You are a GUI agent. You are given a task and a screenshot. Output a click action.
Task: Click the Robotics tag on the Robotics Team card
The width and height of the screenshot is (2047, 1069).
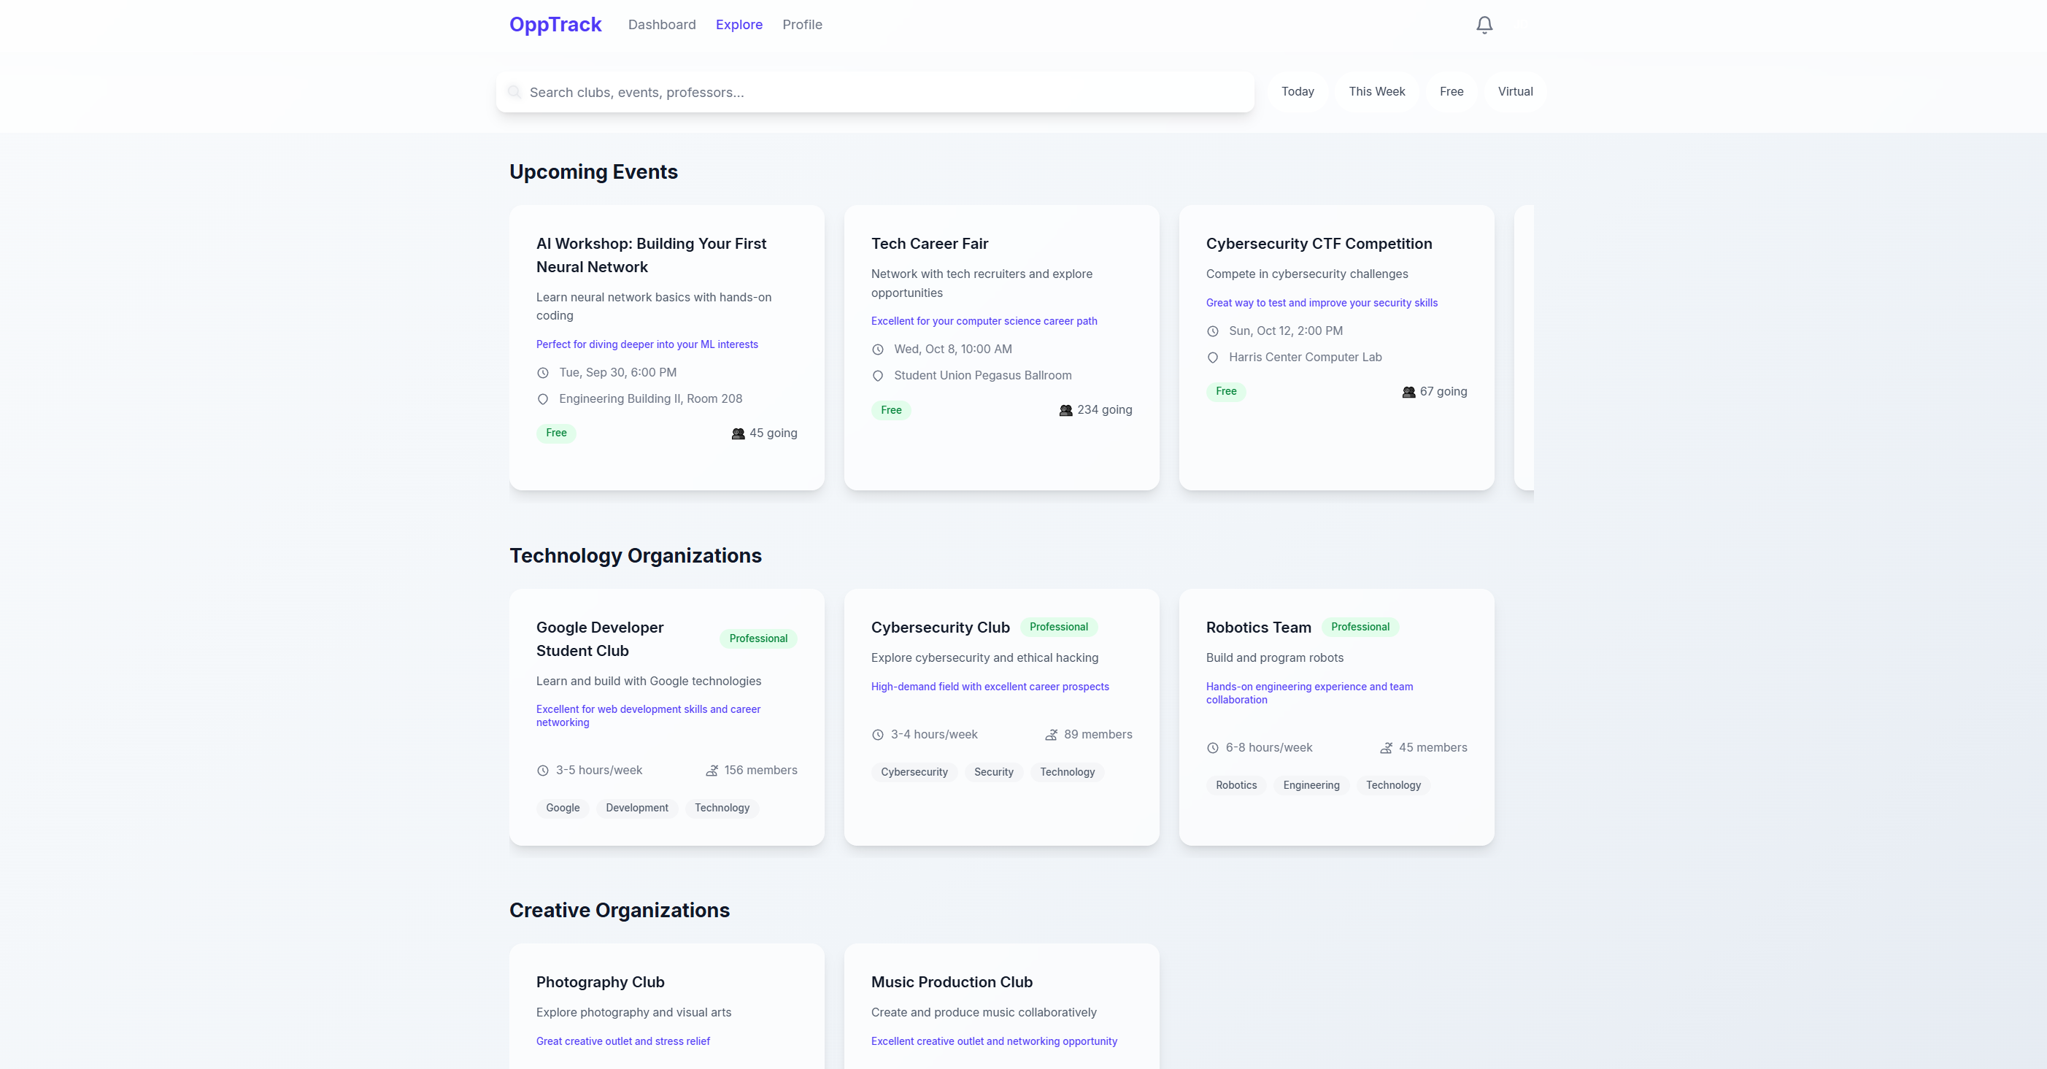(x=1235, y=785)
